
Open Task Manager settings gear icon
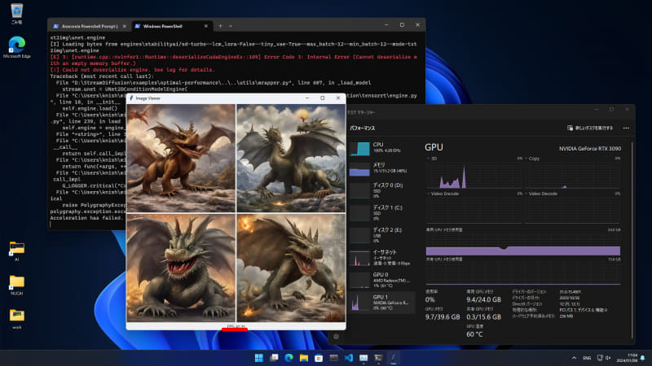tap(336, 336)
